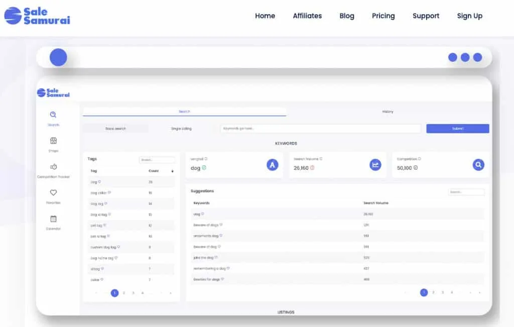Image resolution: width=514 pixels, height=327 pixels.
Task: Favorite the 'remembering a dog' suggestion heart
Action: click(228, 268)
